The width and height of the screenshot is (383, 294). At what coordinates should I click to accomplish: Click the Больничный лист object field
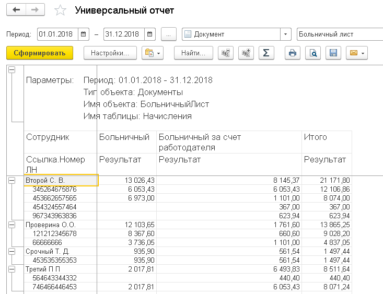click(340, 34)
